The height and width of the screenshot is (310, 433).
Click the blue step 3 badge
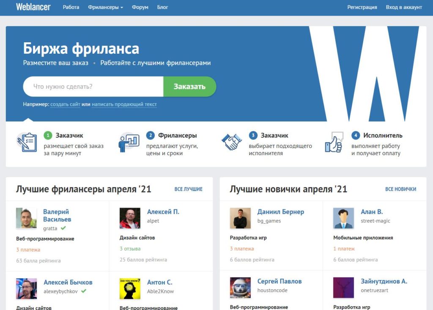click(x=253, y=135)
